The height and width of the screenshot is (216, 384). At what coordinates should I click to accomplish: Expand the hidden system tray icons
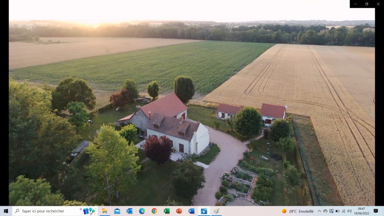tap(319, 211)
